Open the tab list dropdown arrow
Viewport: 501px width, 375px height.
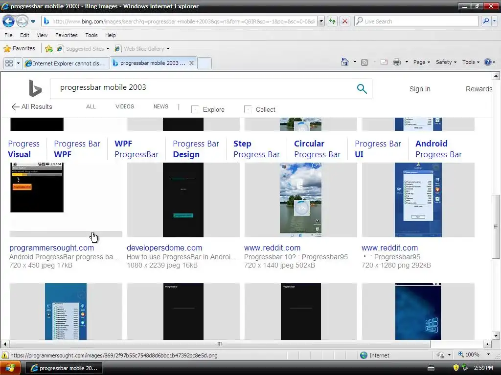click(x=18, y=63)
